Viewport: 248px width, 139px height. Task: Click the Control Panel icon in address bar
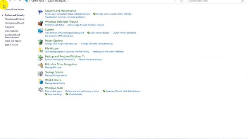tap(27, 1)
